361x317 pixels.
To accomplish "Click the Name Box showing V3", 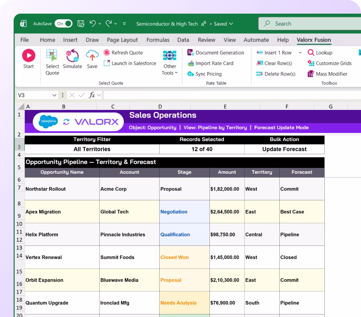I will pyautogui.click(x=33, y=95).
